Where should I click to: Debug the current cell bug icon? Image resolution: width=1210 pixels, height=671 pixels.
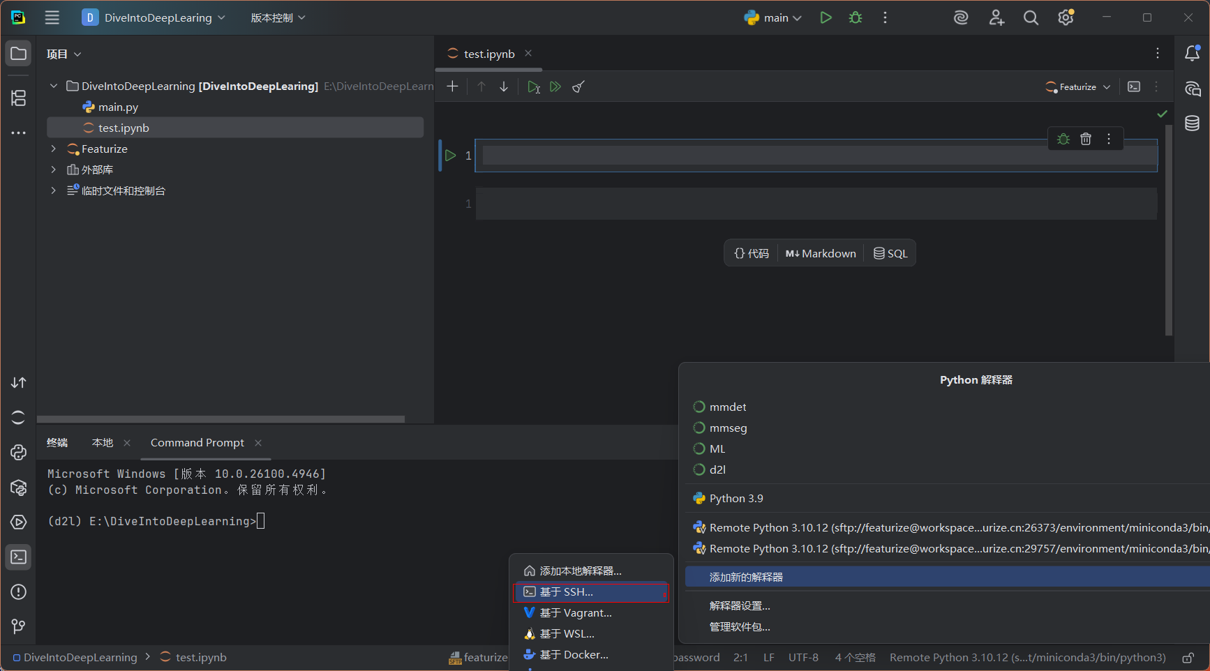1063,139
